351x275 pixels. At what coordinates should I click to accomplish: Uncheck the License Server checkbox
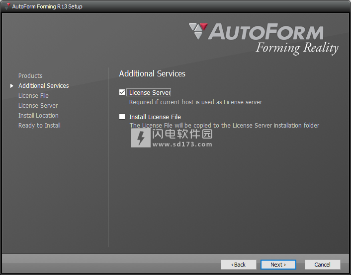(x=122, y=92)
